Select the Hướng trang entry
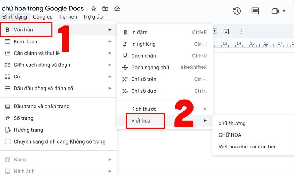This screenshot has width=294, height=175. 59,130
